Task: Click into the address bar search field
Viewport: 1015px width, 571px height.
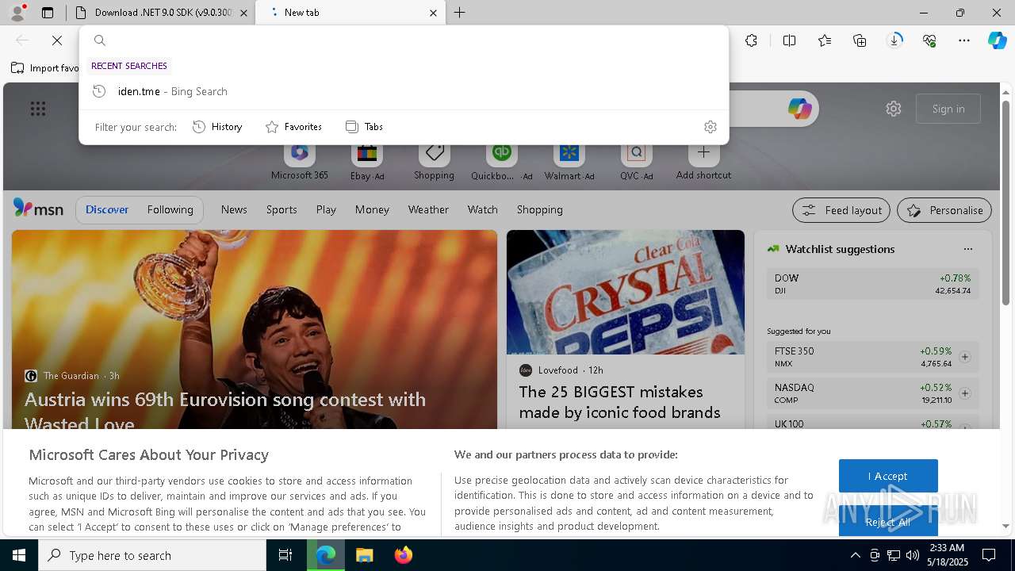Action: [x=404, y=40]
